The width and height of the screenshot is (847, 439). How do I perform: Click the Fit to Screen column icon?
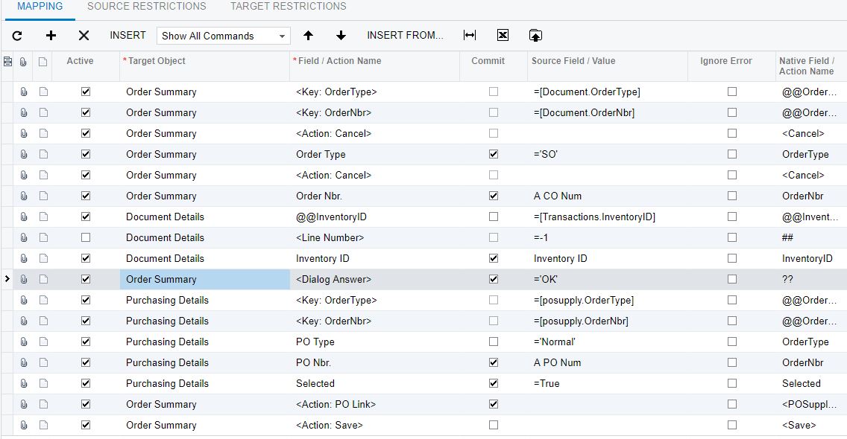pyautogui.click(x=469, y=36)
